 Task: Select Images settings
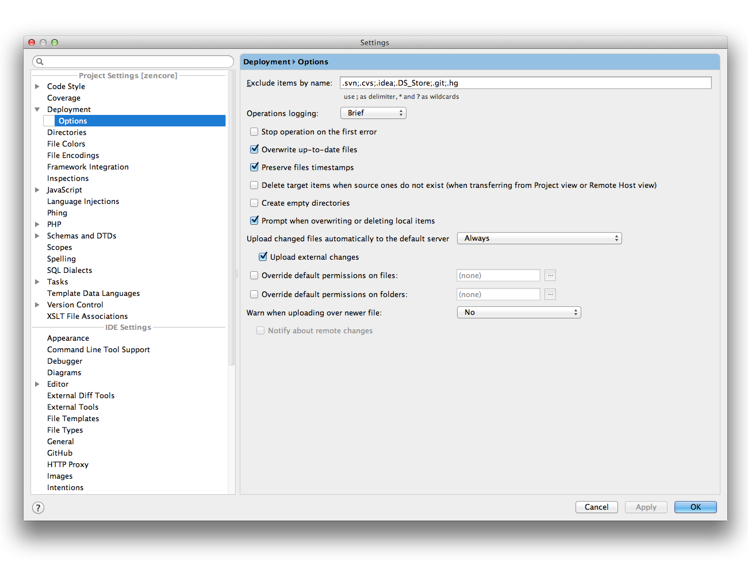60,476
